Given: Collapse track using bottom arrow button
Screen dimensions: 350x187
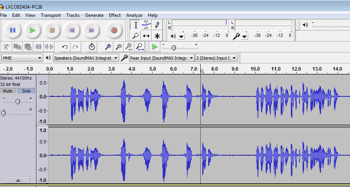Looking at the screenshot, I should coord(18,180).
